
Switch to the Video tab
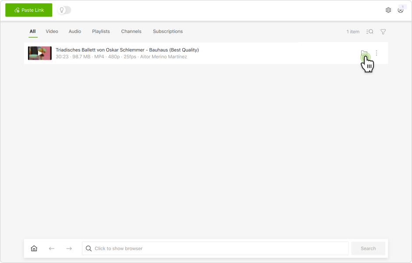tap(52, 31)
